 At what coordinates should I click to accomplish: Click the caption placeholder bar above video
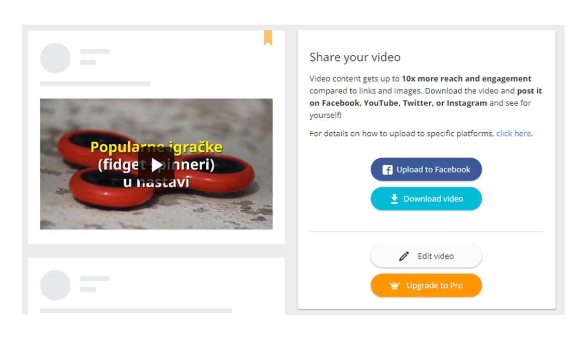tap(95, 83)
